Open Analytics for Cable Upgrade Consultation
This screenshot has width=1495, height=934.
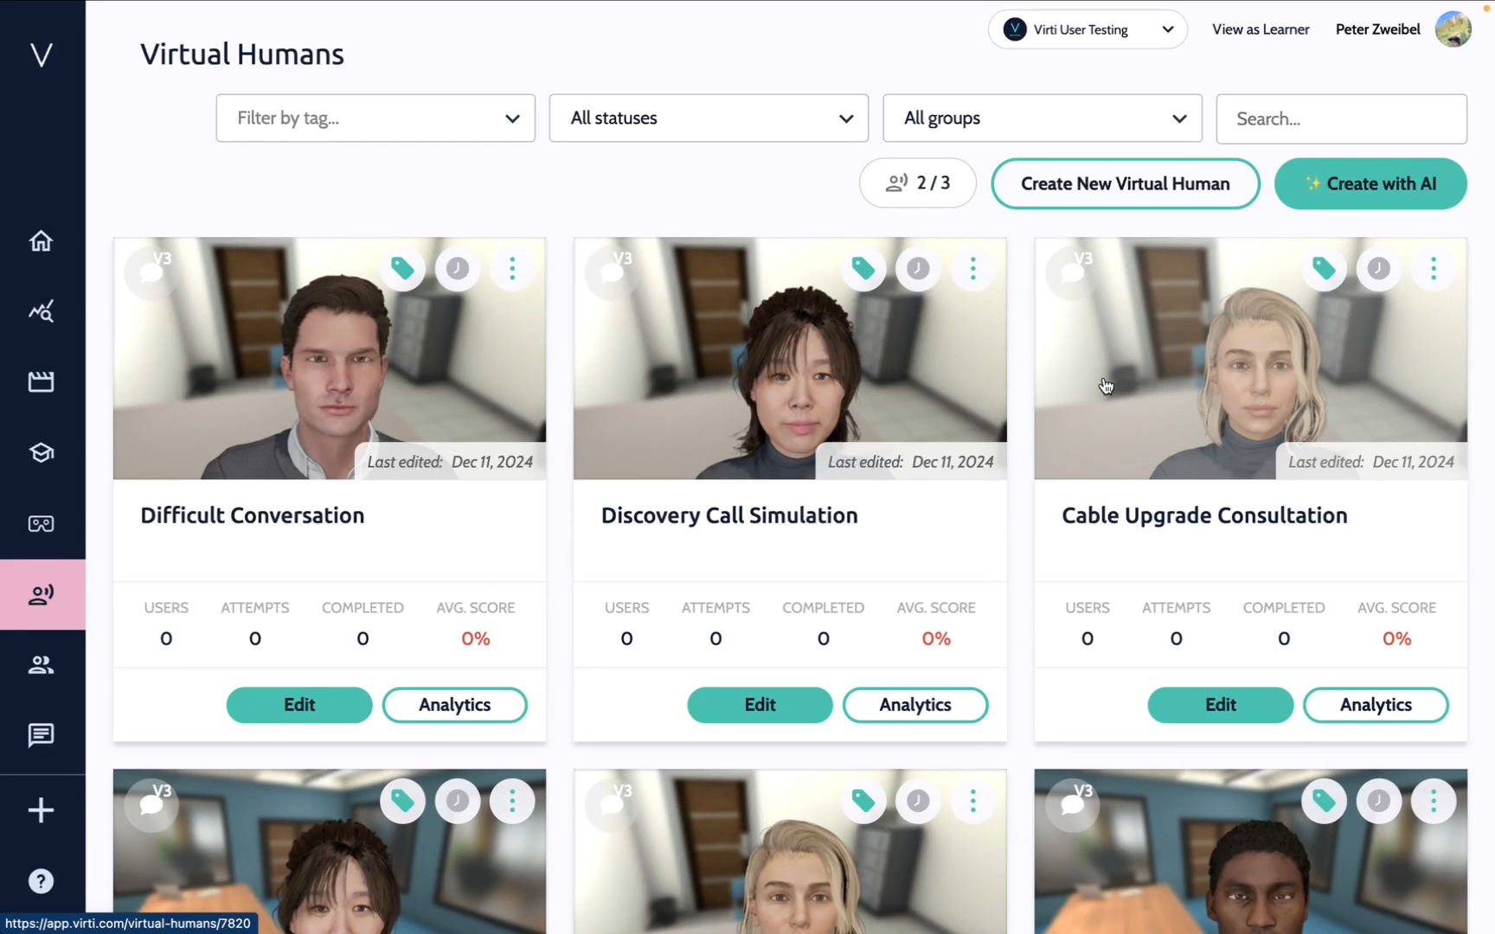pos(1376,705)
